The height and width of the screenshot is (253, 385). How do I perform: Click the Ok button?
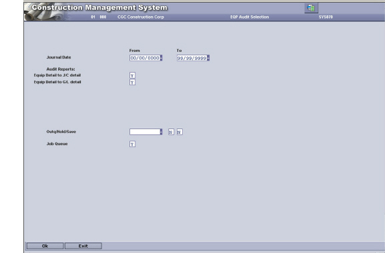[45, 246]
